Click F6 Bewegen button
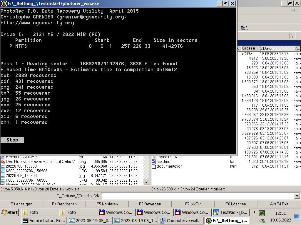The image size is (301, 225). point(150,204)
